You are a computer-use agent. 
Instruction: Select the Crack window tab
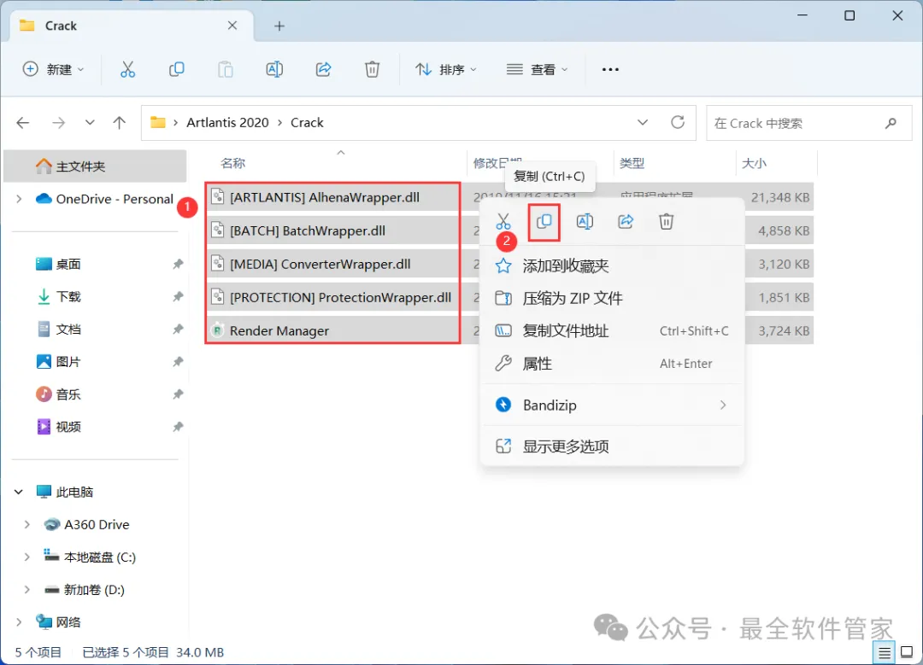[132, 26]
